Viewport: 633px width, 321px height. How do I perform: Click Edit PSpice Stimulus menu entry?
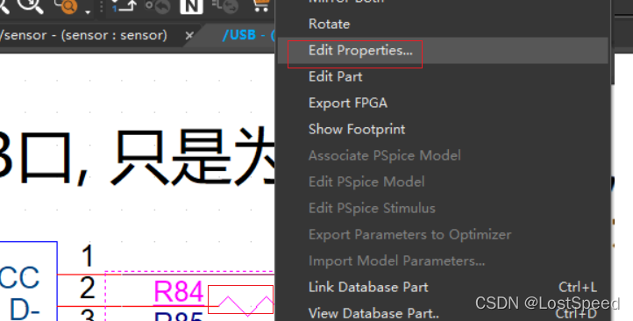tap(443, 209)
